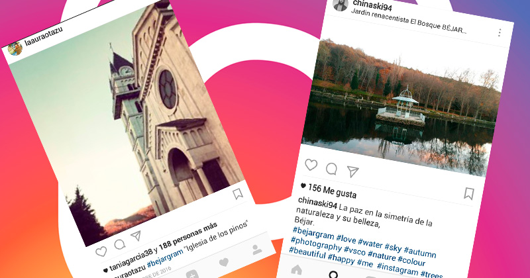
Task: Share the church photo via send icon
Action: (136, 236)
